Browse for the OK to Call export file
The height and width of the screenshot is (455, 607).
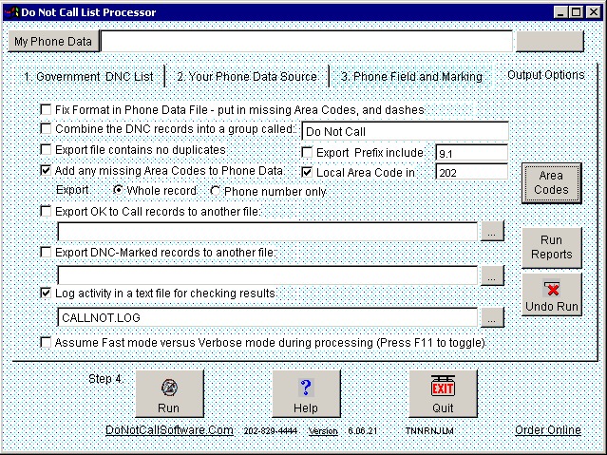[x=491, y=232]
